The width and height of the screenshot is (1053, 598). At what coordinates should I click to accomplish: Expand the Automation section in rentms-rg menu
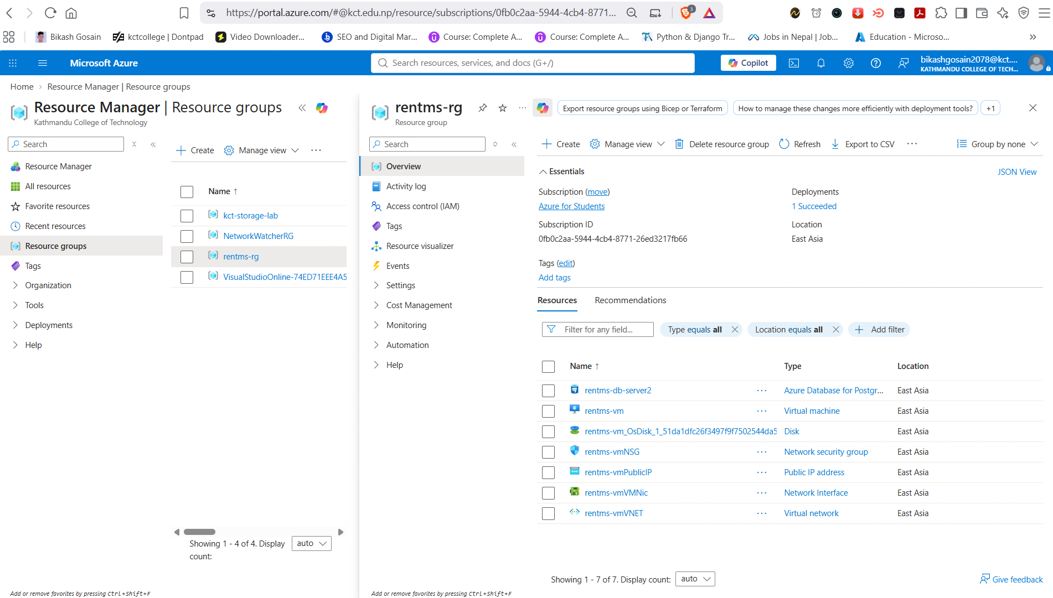[376, 345]
